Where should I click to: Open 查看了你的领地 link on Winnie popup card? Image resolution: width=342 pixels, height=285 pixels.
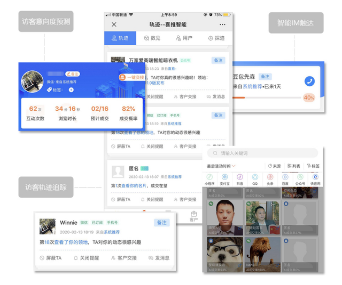[x=71, y=242]
